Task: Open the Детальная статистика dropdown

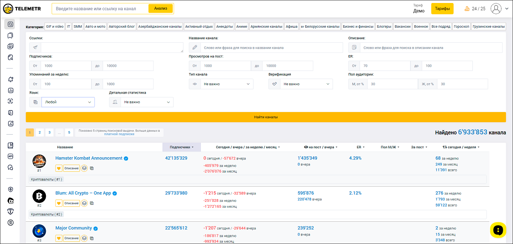Action: (147, 102)
